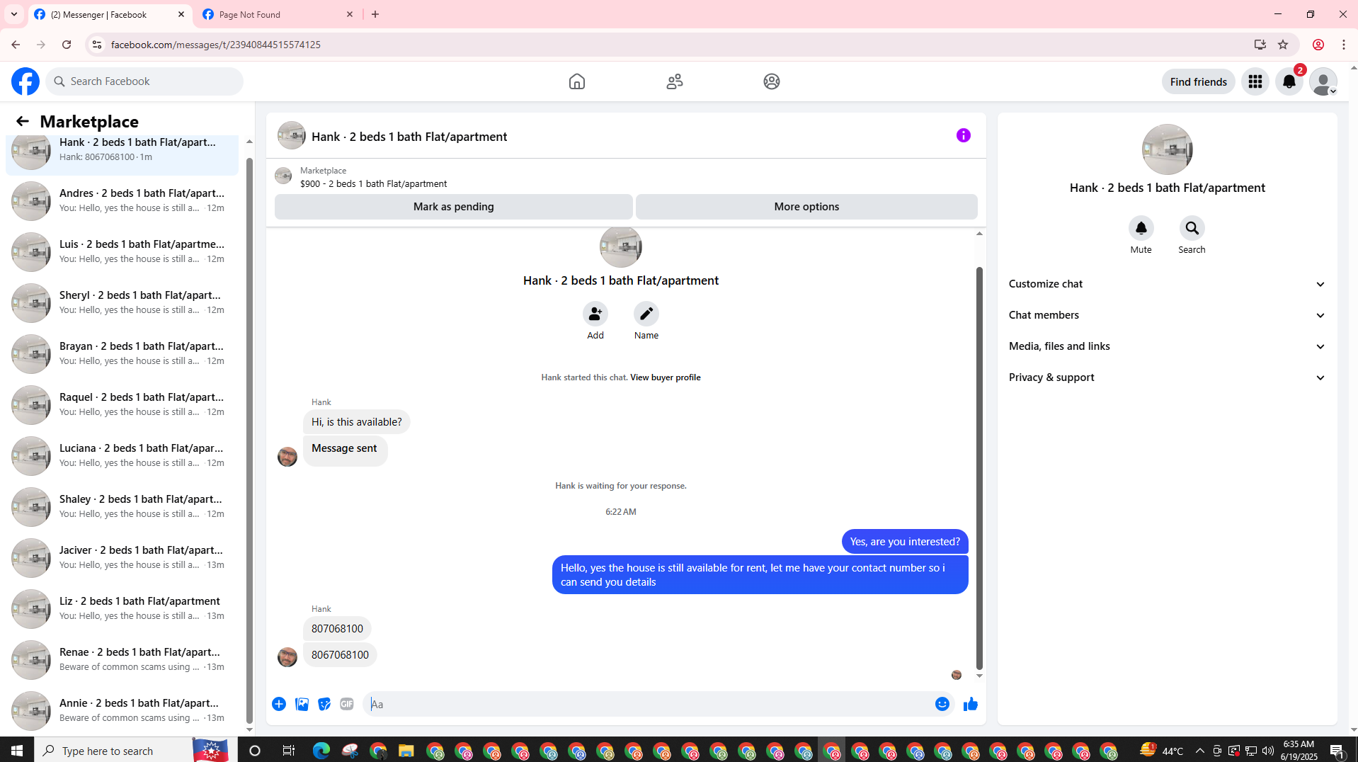This screenshot has height=762, width=1358.
Task: Reload the page
Action: [67, 45]
